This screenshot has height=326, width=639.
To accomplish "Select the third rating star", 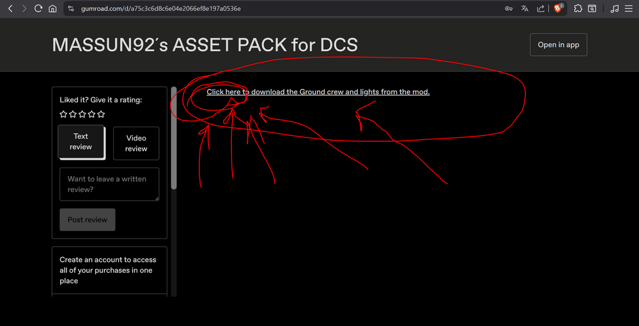I will click(82, 114).
